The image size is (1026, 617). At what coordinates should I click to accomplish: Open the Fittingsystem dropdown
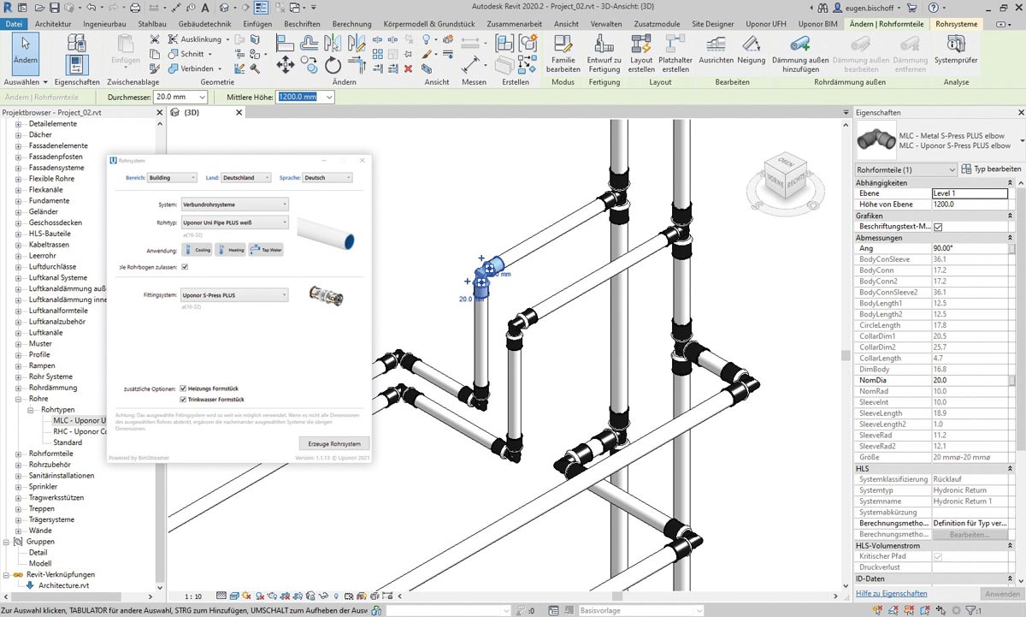point(233,295)
